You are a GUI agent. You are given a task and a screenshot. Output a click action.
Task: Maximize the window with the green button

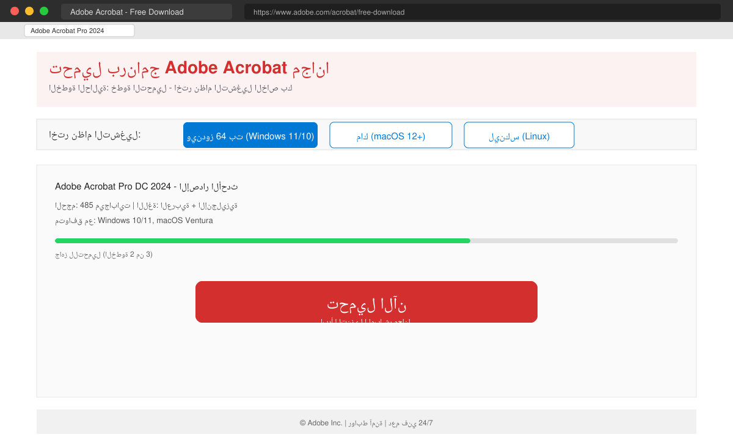click(x=44, y=11)
